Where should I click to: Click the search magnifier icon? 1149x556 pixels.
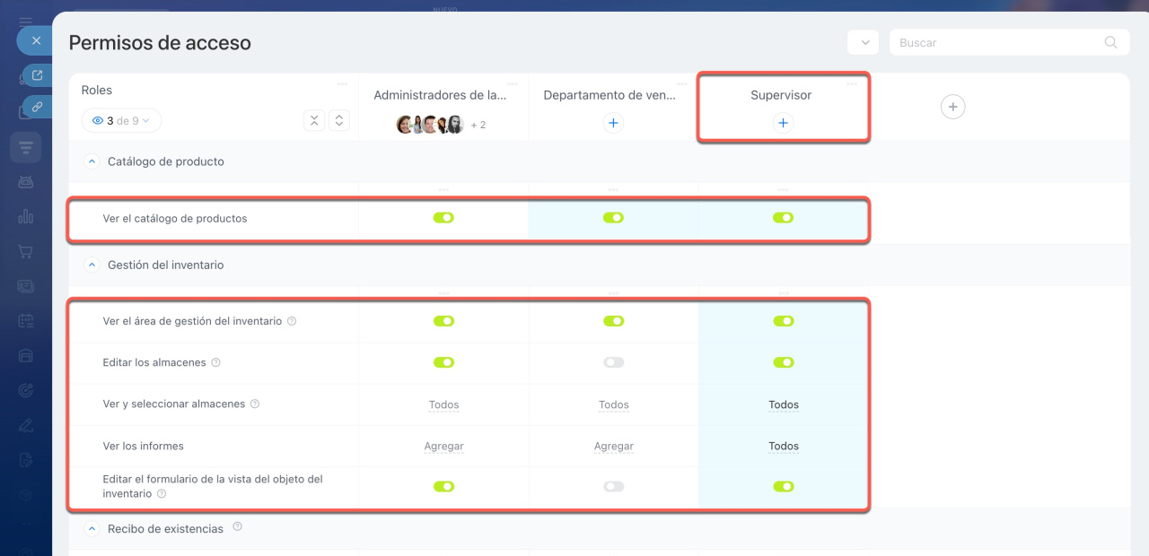(x=1110, y=42)
